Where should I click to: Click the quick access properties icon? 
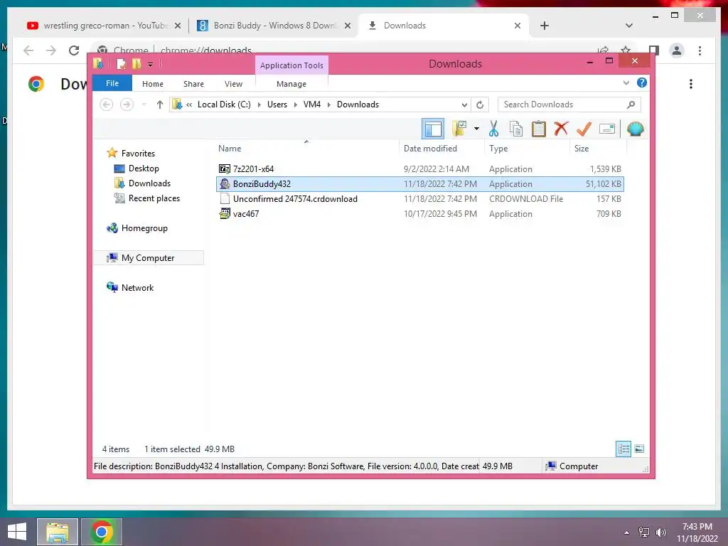click(x=121, y=63)
